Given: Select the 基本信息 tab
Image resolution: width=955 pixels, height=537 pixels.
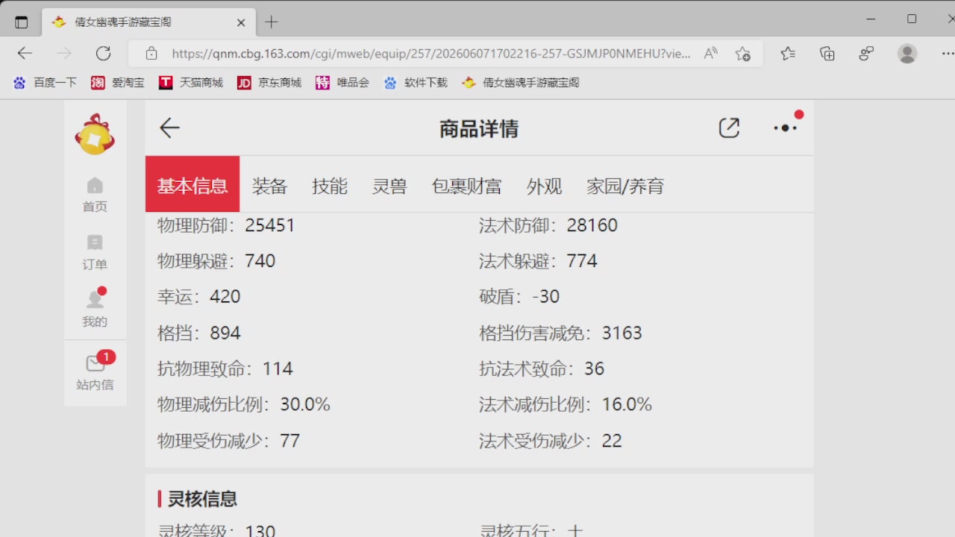Looking at the screenshot, I should coord(192,184).
